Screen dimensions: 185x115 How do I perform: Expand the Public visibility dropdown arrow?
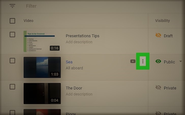tap(180, 61)
